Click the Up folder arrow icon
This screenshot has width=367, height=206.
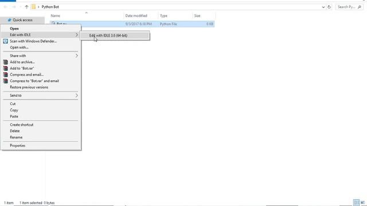(26, 7)
